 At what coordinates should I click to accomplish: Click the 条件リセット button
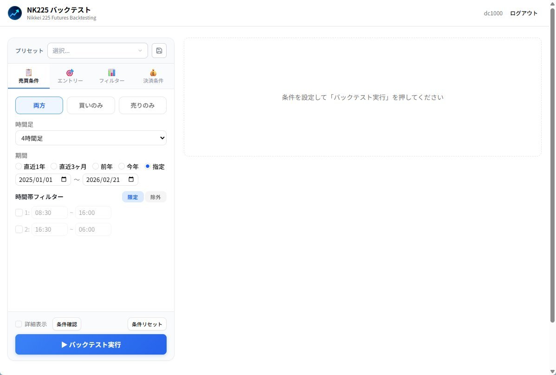point(147,323)
